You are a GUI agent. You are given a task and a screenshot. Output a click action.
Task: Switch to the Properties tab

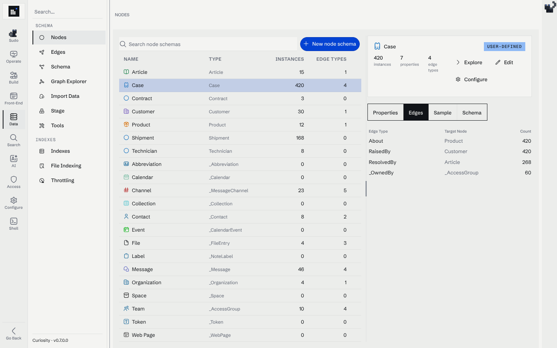click(x=385, y=113)
